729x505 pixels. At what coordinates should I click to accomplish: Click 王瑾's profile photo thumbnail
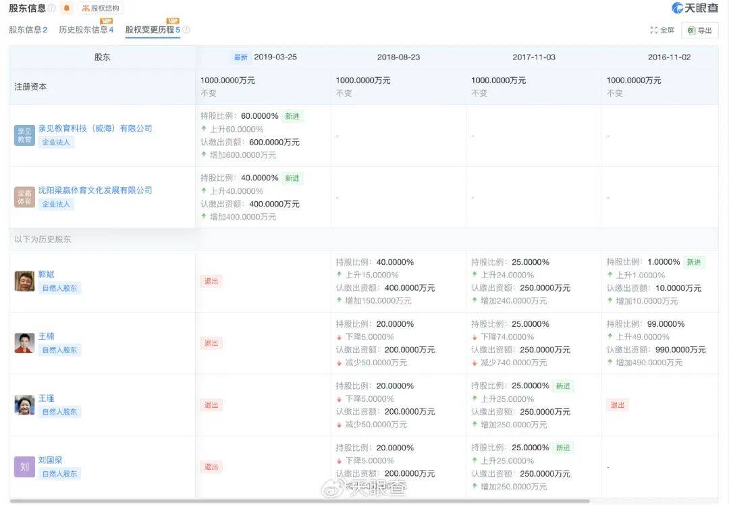tap(24, 406)
